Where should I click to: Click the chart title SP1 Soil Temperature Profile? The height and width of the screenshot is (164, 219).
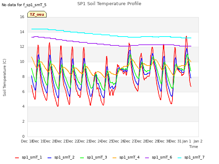click(109, 4)
